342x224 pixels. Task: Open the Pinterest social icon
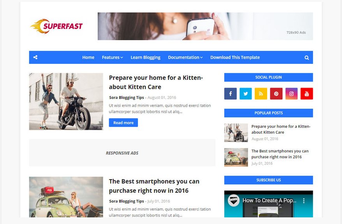[x=276, y=93]
